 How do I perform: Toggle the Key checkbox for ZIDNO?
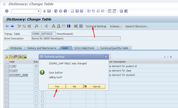click(x=36, y=66)
